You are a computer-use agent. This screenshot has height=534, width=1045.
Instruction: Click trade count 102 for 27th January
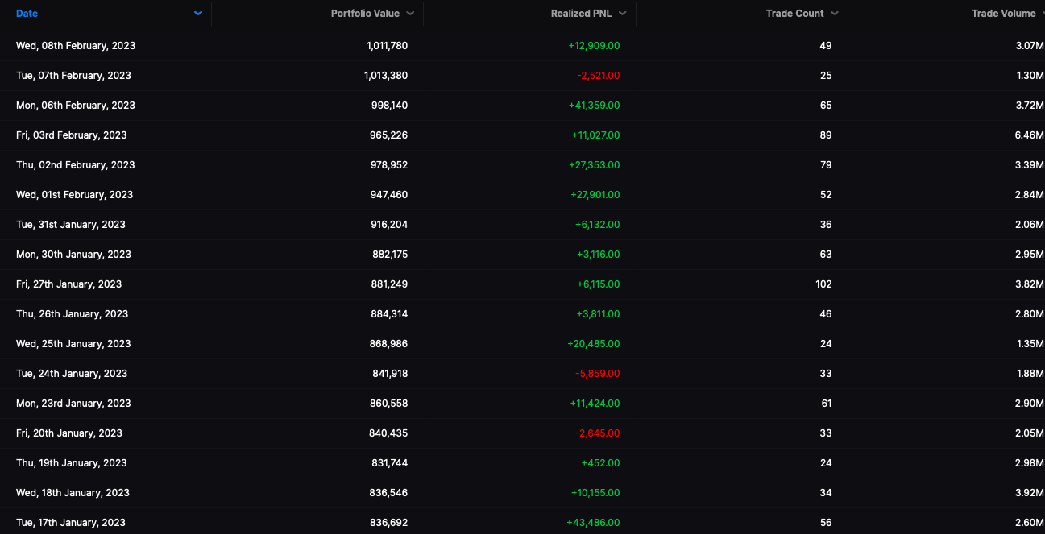[x=823, y=284]
